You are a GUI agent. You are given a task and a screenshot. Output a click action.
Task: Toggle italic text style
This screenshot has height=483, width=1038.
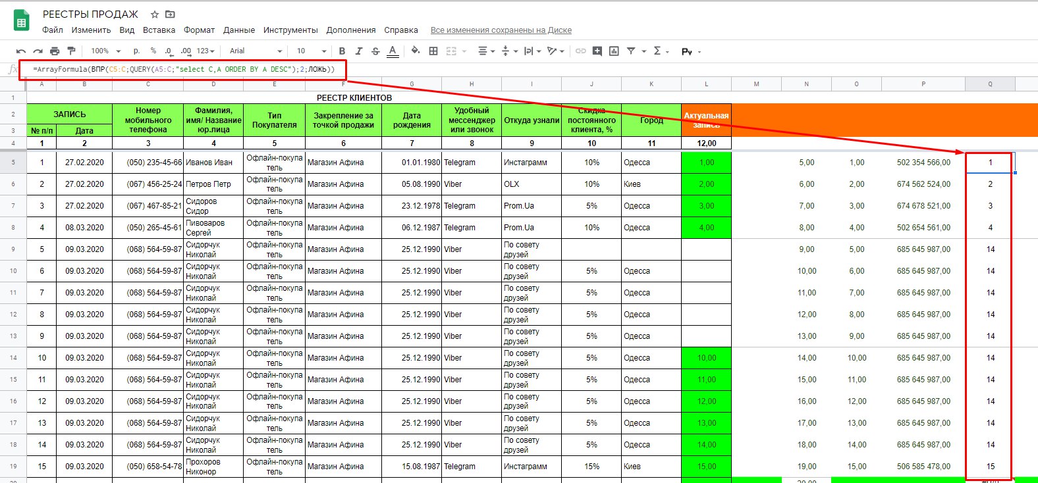pyautogui.click(x=359, y=51)
